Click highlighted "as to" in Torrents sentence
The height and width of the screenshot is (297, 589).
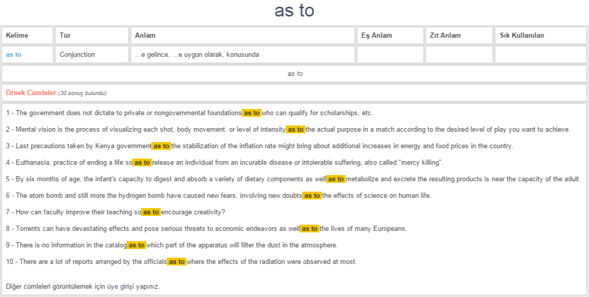pyautogui.click(x=309, y=229)
